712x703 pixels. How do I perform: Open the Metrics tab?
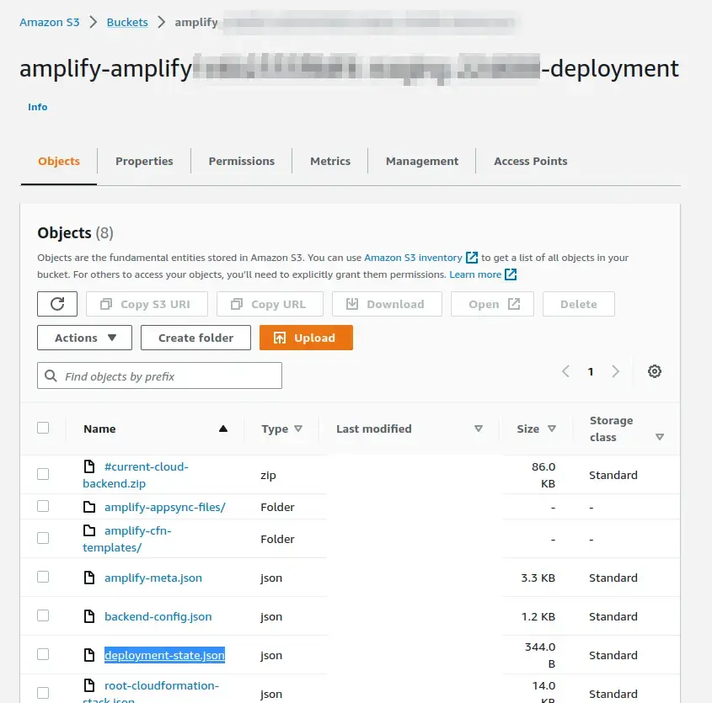(330, 161)
